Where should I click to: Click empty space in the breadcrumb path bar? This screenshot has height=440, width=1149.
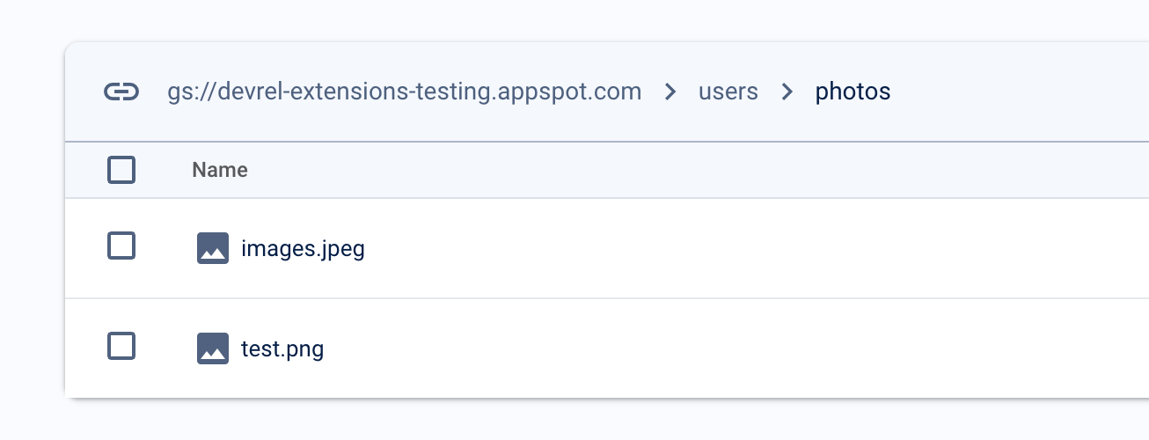coord(1021,92)
